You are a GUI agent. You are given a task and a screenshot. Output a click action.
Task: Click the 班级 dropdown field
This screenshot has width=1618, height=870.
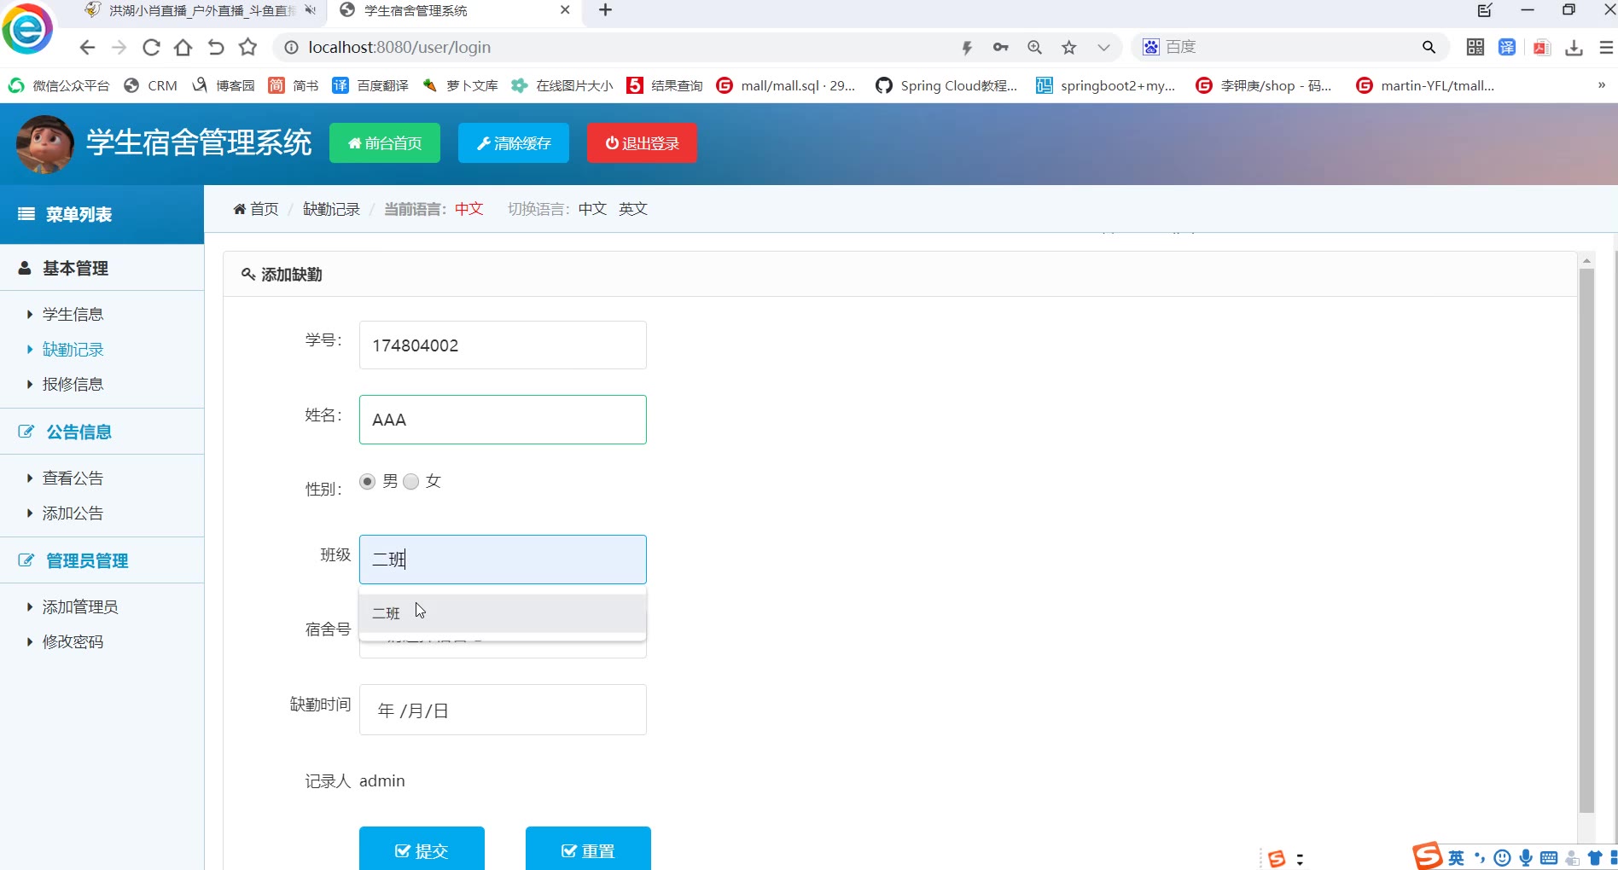click(503, 560)
